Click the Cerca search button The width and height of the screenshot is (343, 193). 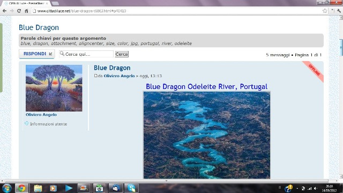tap(122, 54)
